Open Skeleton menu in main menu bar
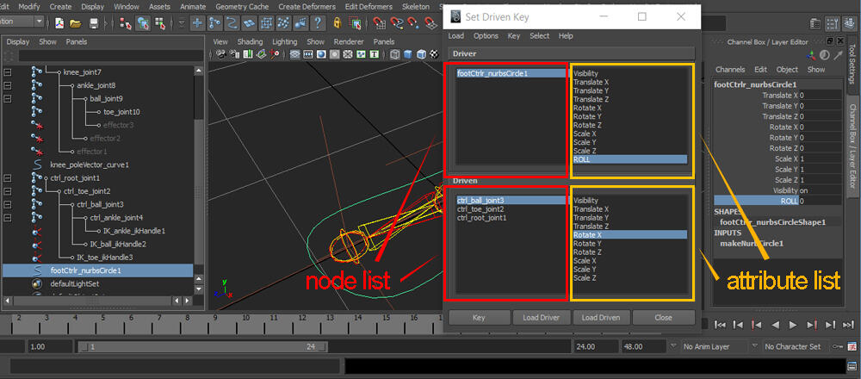Image resolution: width=861 pixels, height=379 pixels. pyautogui.click(x=416, y=7)
